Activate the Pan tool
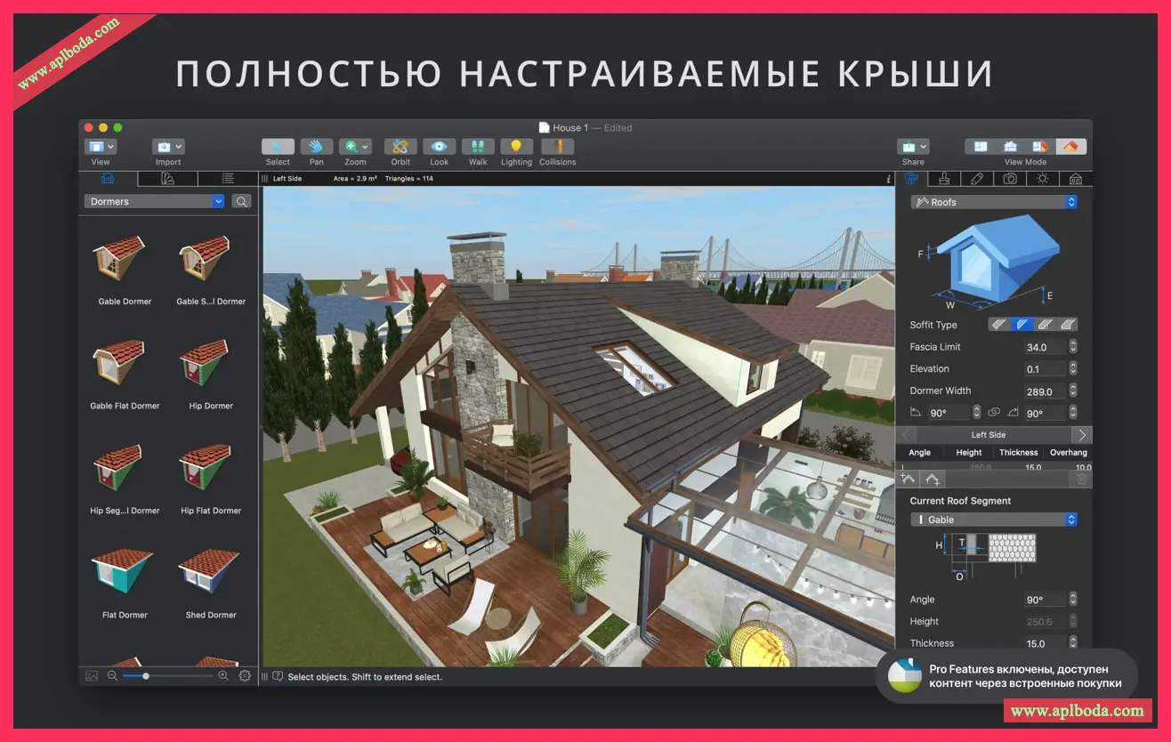Viewport: 1171px width, 742px height. (316, 147)
